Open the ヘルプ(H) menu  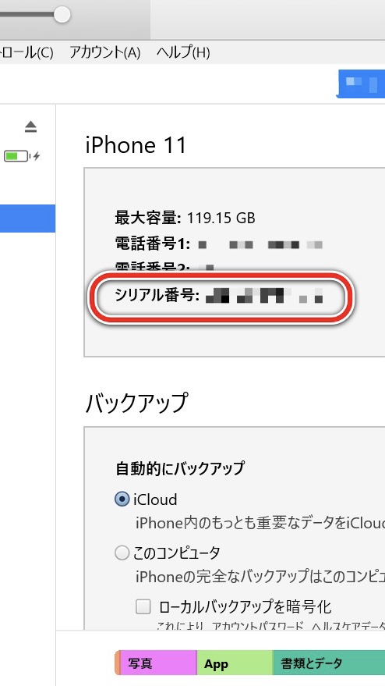pos(183,53)
